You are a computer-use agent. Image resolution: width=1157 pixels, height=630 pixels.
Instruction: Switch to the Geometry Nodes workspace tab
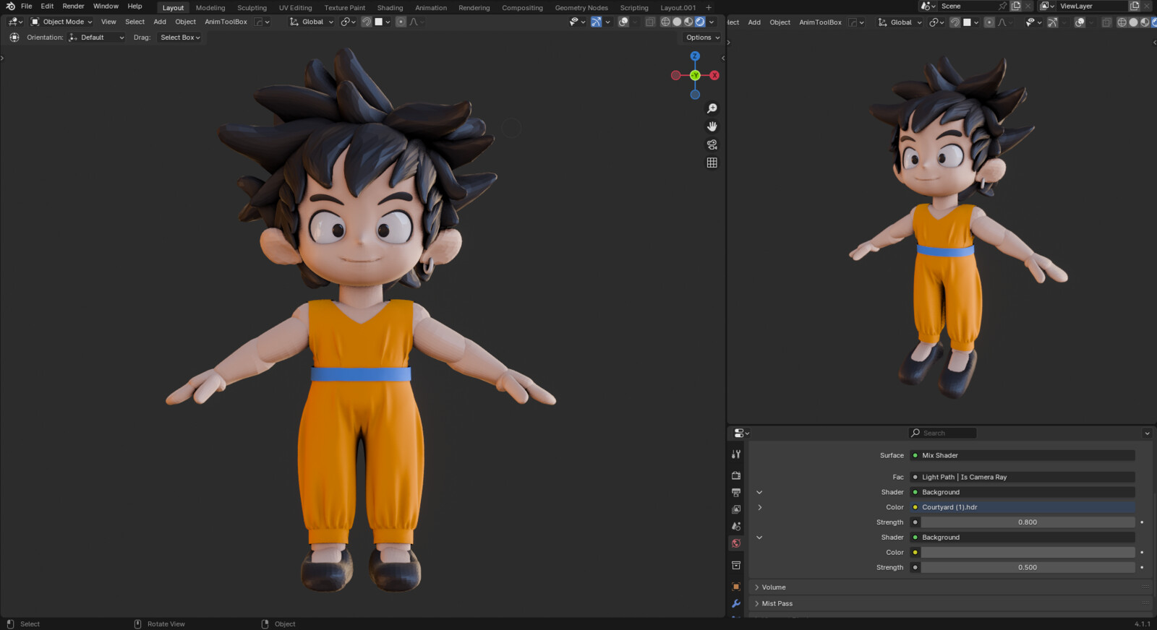point(581,8)
